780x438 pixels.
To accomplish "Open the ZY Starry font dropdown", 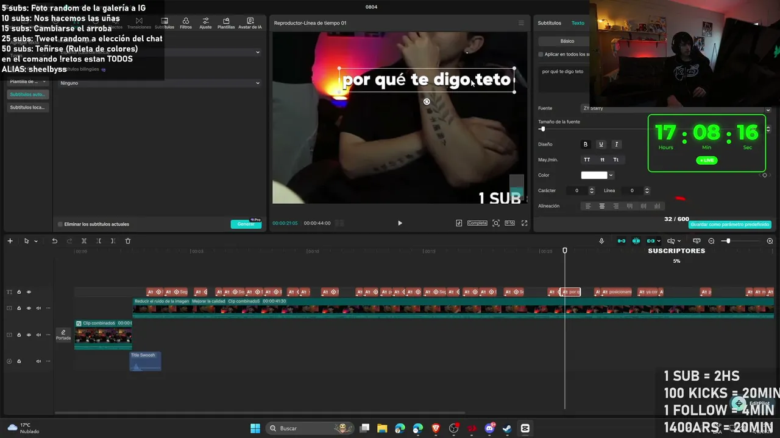I will click(676, 108).
